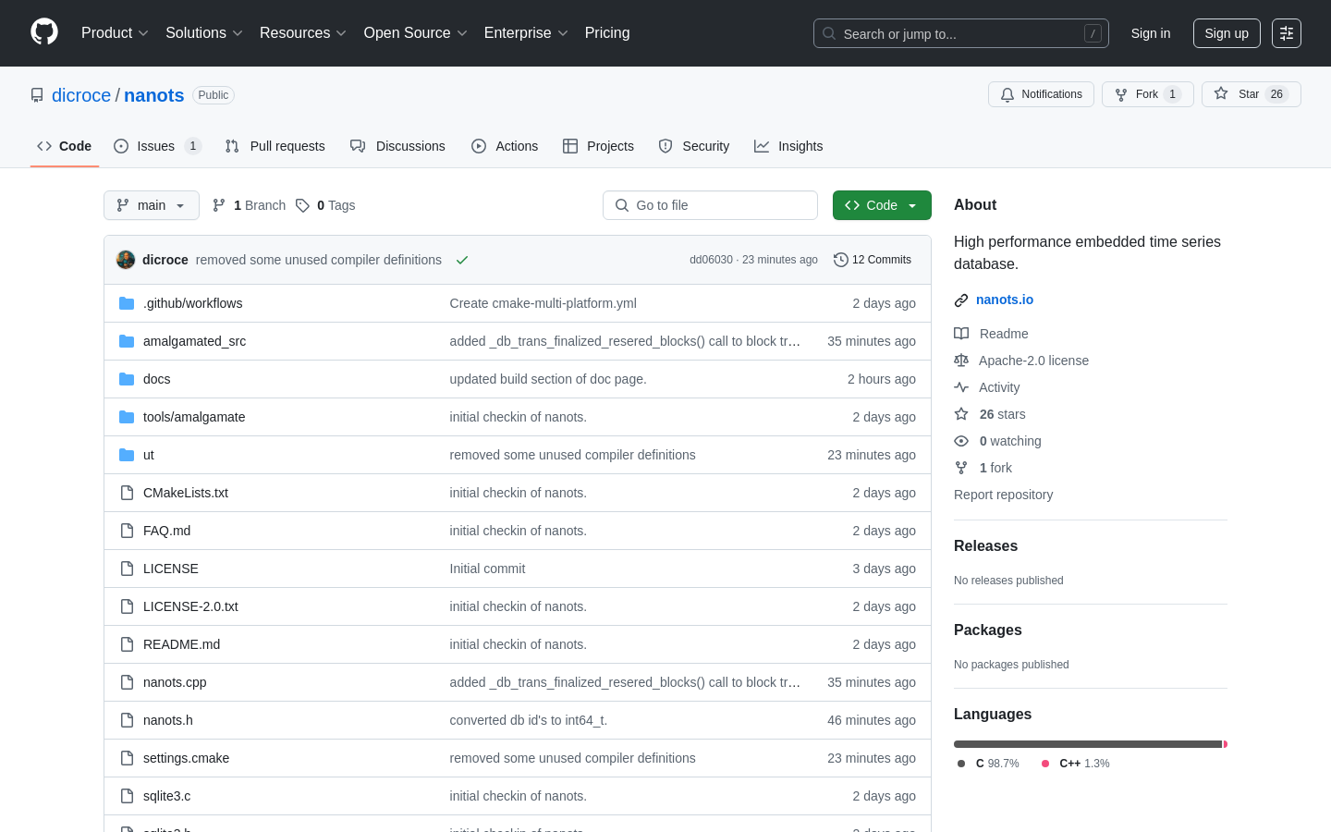This screenshot has height=832, width=1331.
Task: Click the repository book icon beside dicroce
Action: click(37, 95)
